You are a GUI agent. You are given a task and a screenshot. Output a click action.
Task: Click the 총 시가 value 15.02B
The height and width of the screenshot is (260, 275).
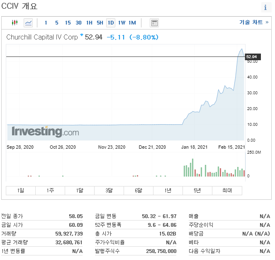(x=168, y=234)
